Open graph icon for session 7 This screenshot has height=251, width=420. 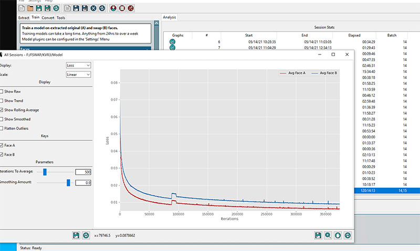173,48
